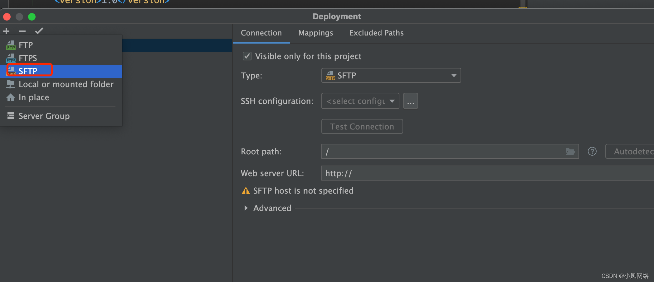Click the warning triangle beside SFTP host message
Viewport: 654px width, 282px height.
tap(246, 190)
